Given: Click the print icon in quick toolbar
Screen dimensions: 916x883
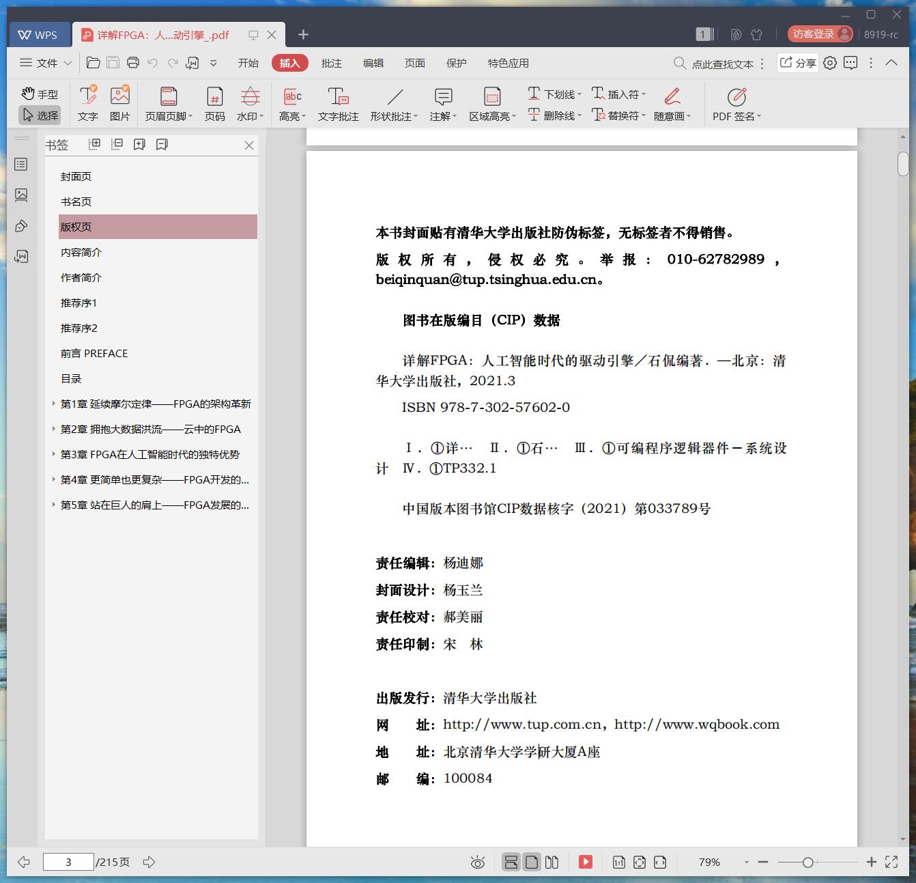Looking at the screenshot, I should point(133,63).
